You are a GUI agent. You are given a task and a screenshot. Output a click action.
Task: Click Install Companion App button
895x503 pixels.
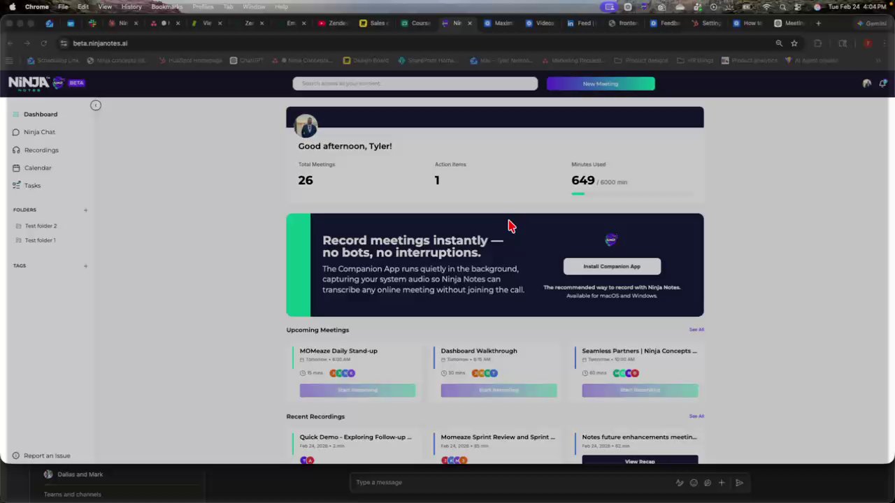pyautogui.click(x=612, y=266)
